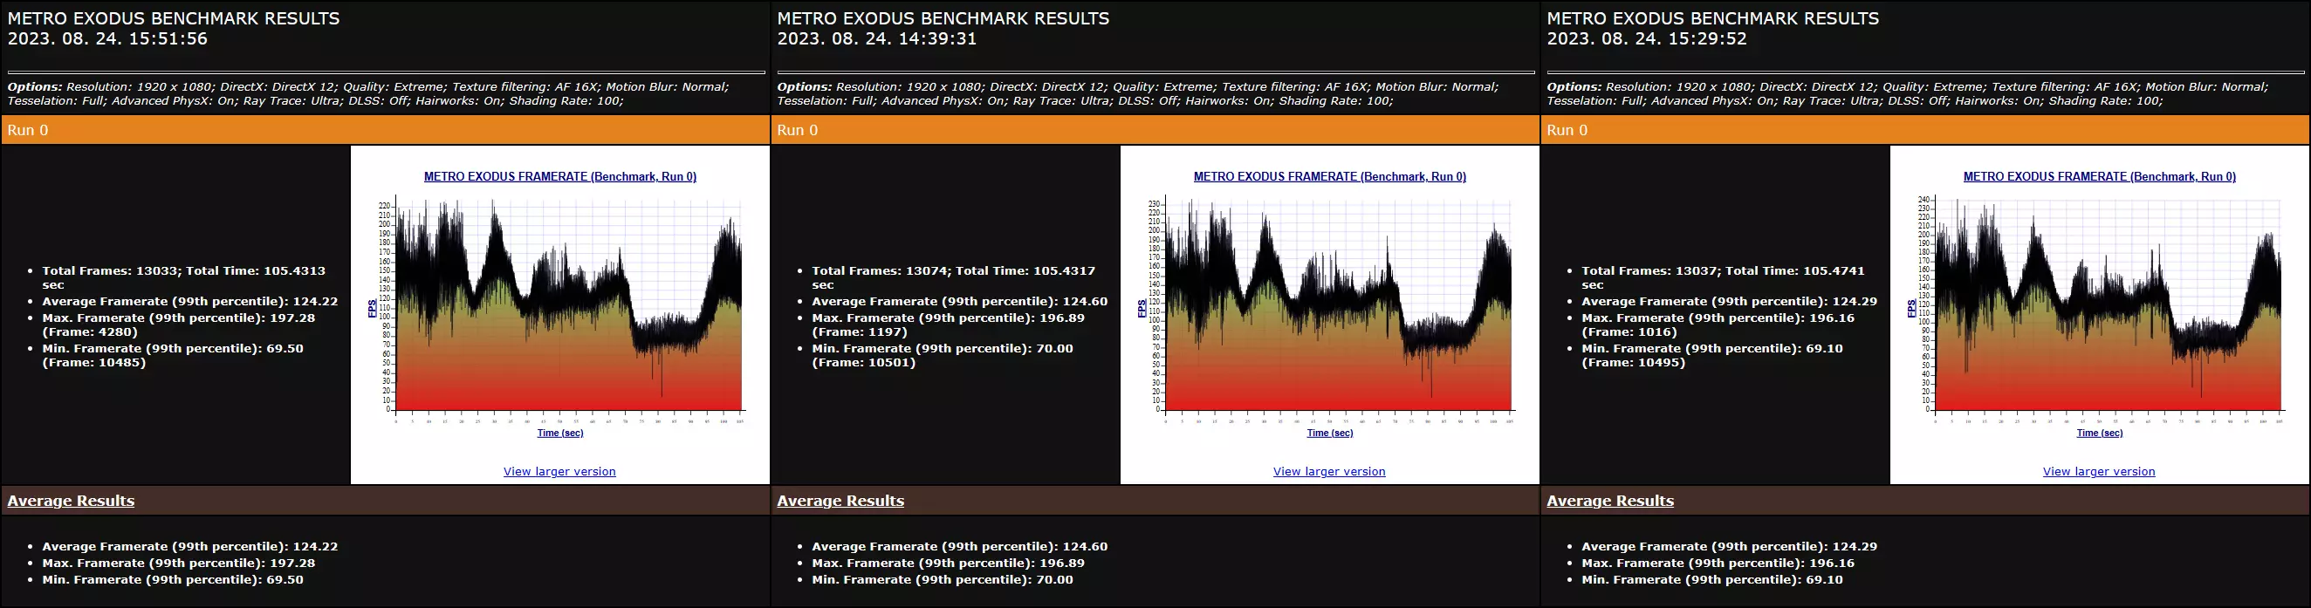Click 'Time (sec)' axis label in the 15:29:52 chart

tap(2099, 433)
